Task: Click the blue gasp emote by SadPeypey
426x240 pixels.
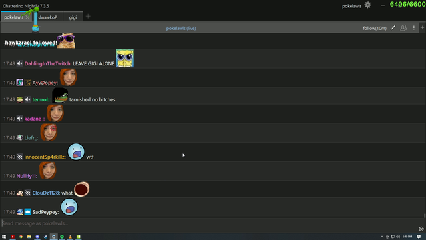Action: tap(69, 207)
